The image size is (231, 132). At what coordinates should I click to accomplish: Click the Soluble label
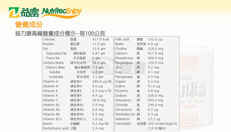tap(55, 72)
